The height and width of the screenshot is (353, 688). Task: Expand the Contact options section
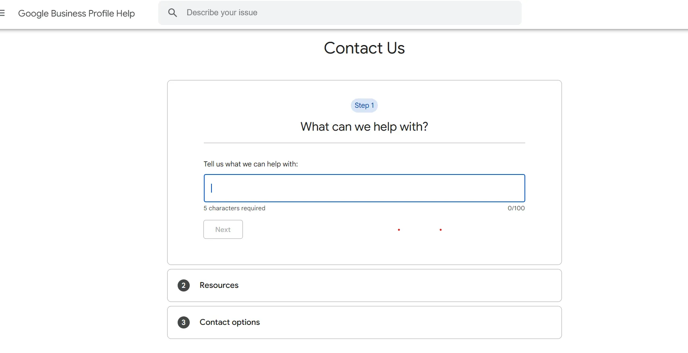[x=230, y=322]
